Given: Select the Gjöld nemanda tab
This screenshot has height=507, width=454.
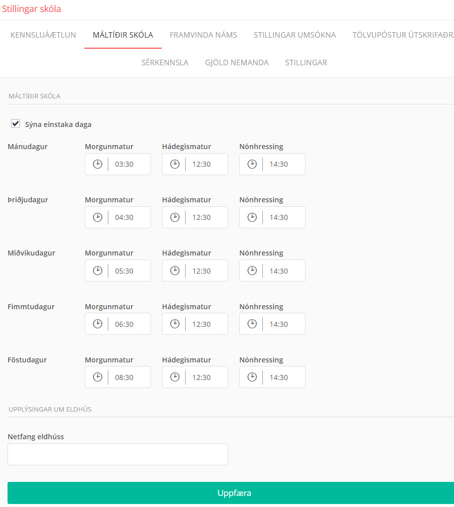Looking at the screenshot, I should [x=237, y=62].
